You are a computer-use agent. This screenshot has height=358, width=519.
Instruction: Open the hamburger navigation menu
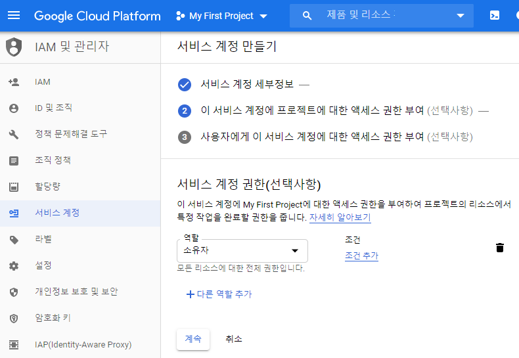[14, 16]
